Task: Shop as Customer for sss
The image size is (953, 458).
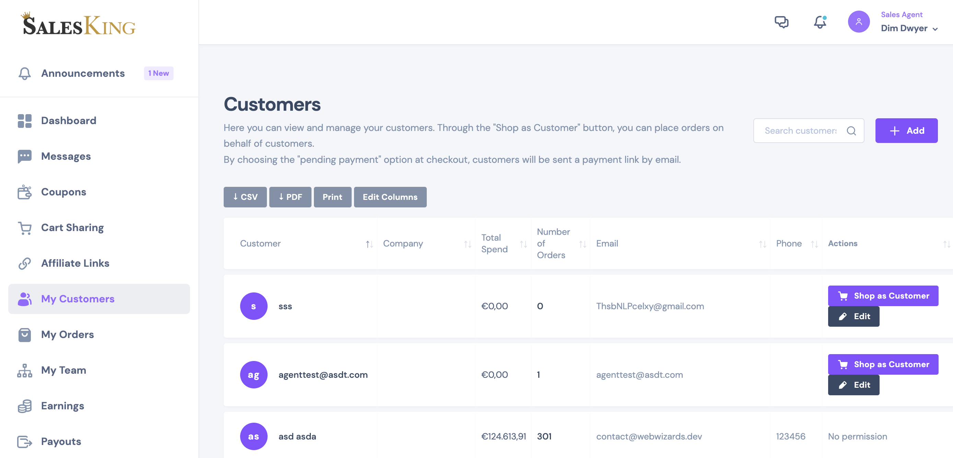Action: [x=883, y=296]
